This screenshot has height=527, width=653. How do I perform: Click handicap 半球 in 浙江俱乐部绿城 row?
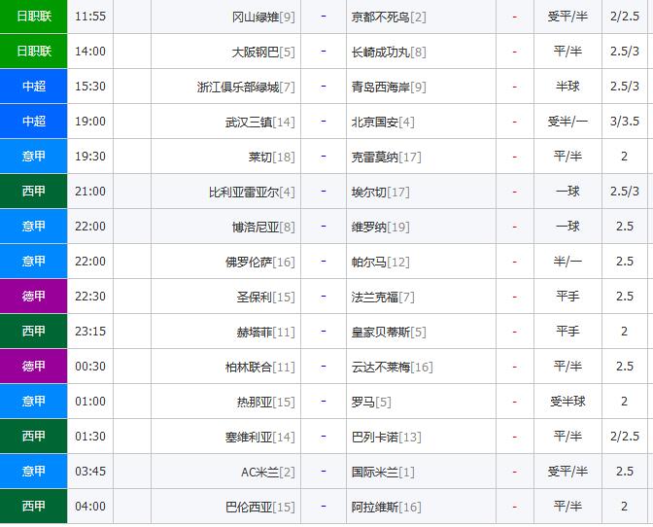pos(567,87)
